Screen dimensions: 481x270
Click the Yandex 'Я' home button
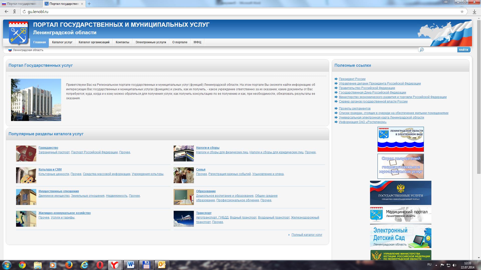pos(15,11)
